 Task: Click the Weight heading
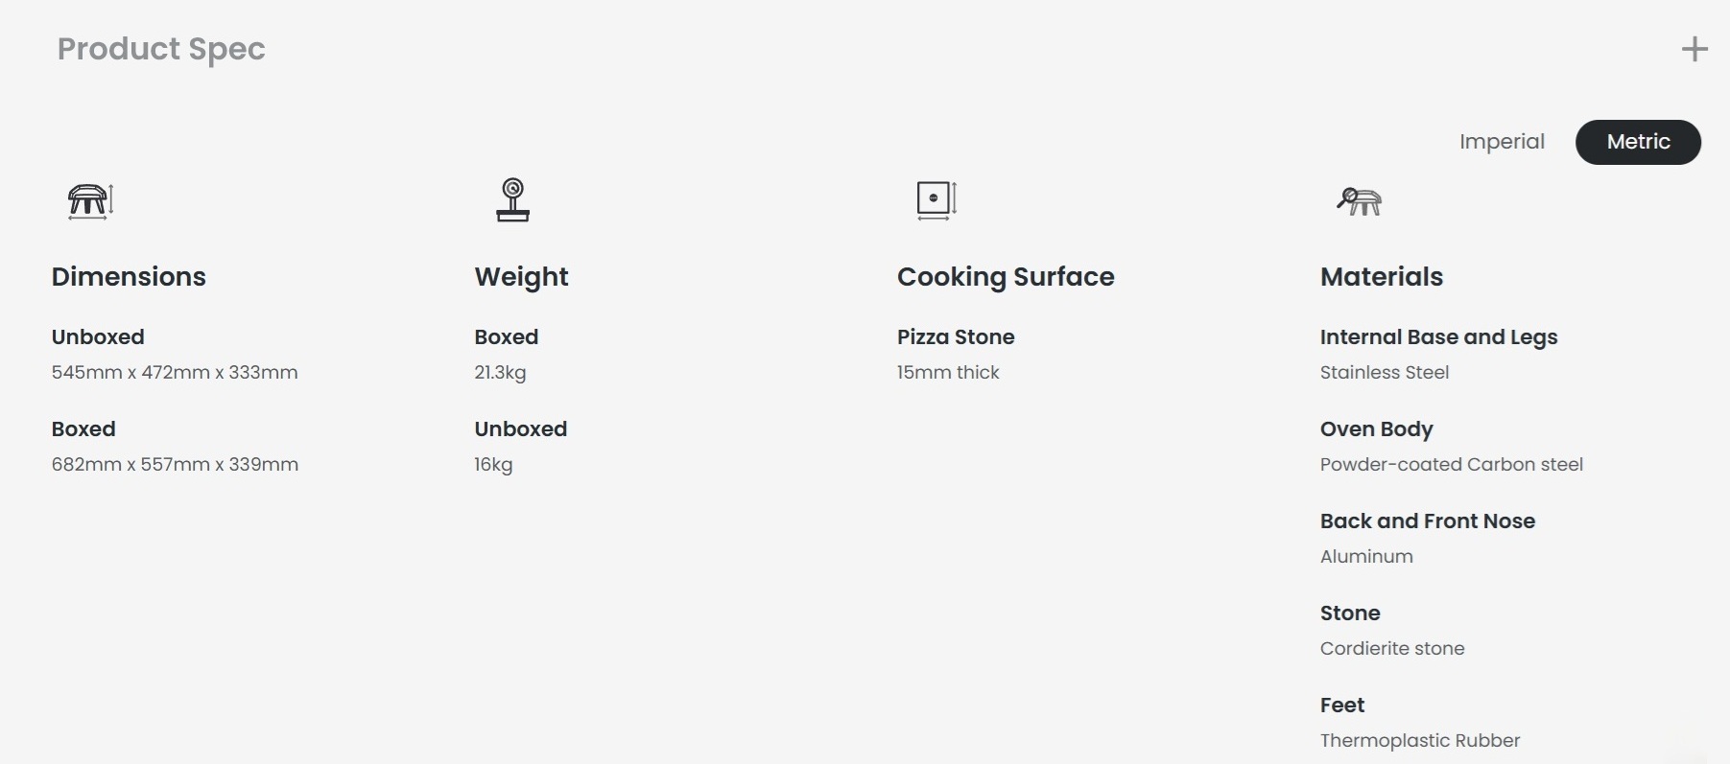click(521, 277)
